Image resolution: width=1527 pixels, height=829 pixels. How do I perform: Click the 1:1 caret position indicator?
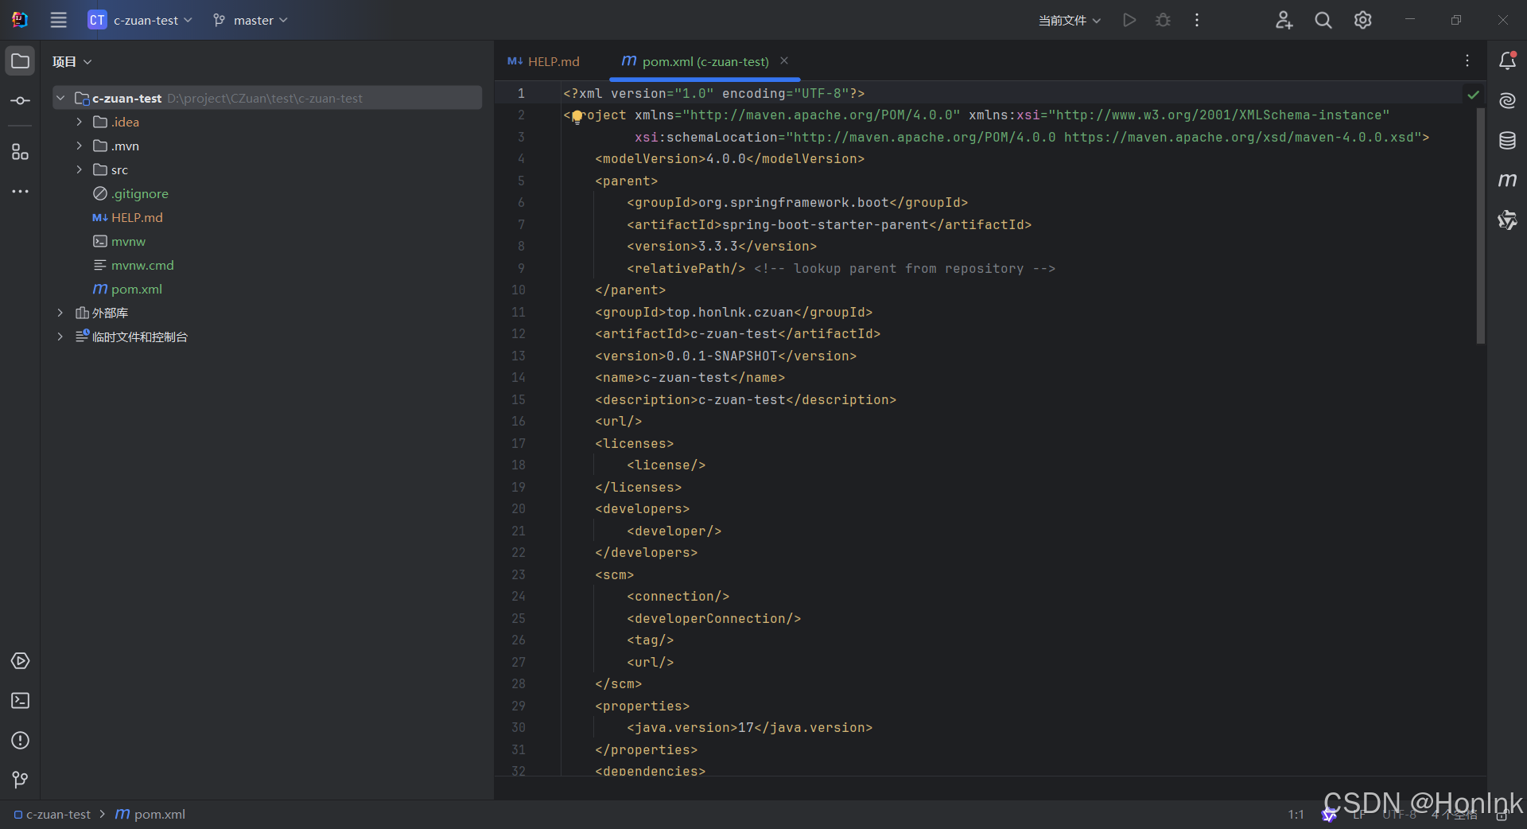(1296, 815)
